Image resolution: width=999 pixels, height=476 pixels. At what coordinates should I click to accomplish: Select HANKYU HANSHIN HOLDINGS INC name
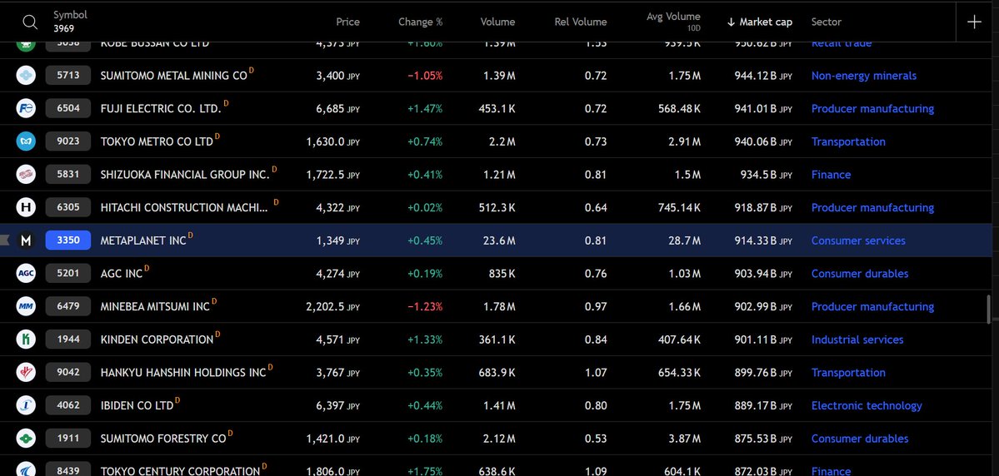[x=183, y=373]
